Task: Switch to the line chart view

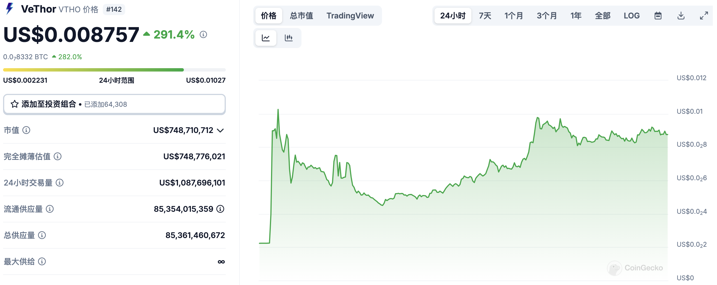Action: coord(266,38)
